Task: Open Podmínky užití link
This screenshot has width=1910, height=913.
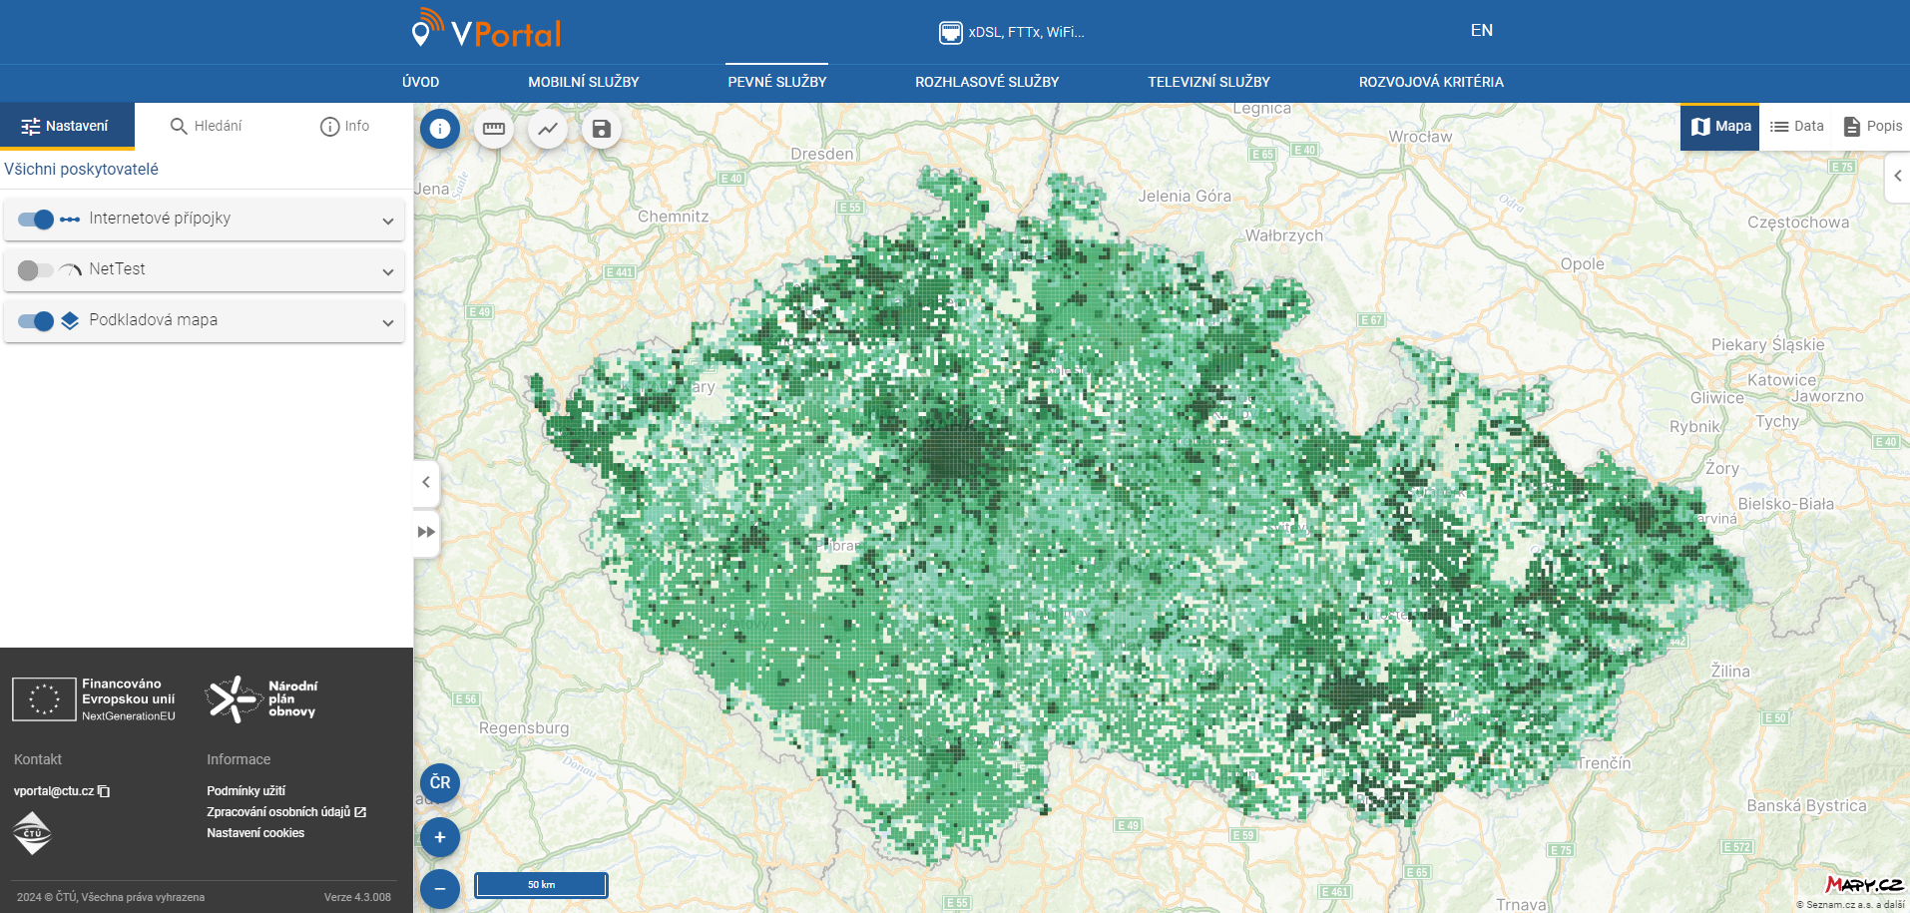Action: coord(245,791)
